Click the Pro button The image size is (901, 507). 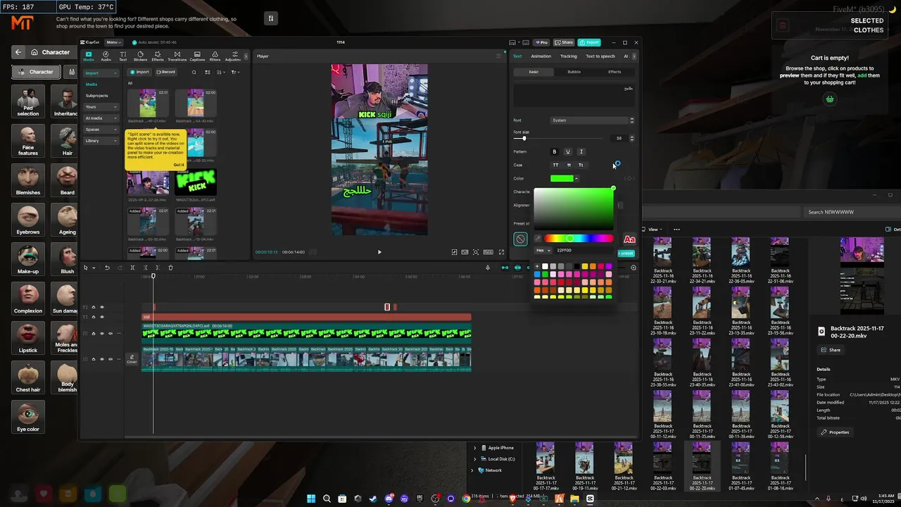[x=541, y=42]
